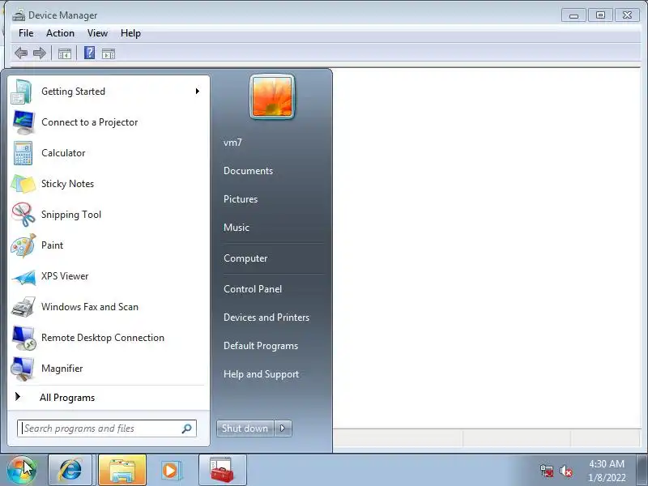
Task: Open the View menu
Action: click(97, 33)
